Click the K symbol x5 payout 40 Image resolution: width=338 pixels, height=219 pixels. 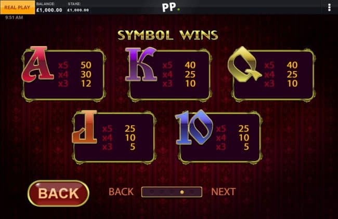190,65
